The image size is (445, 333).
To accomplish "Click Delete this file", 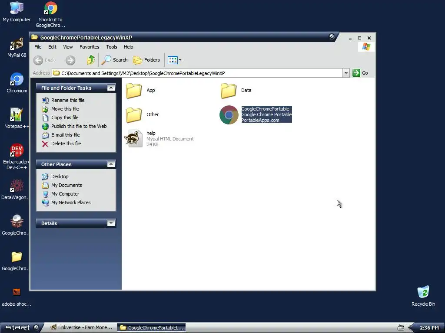I will (x=66, y=144).
